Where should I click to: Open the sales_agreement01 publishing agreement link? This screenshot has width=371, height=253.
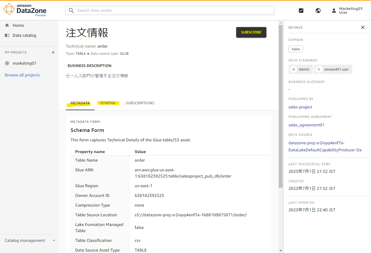pyautogui.click(x=306, y=125)
